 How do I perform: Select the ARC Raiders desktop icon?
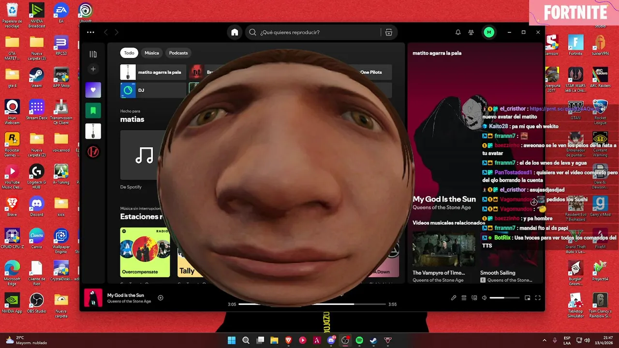600,77
